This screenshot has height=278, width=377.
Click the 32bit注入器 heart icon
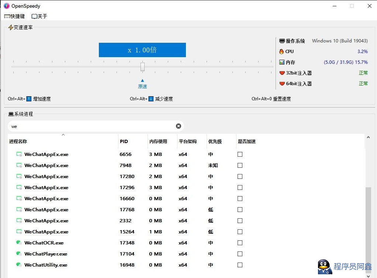282,73
